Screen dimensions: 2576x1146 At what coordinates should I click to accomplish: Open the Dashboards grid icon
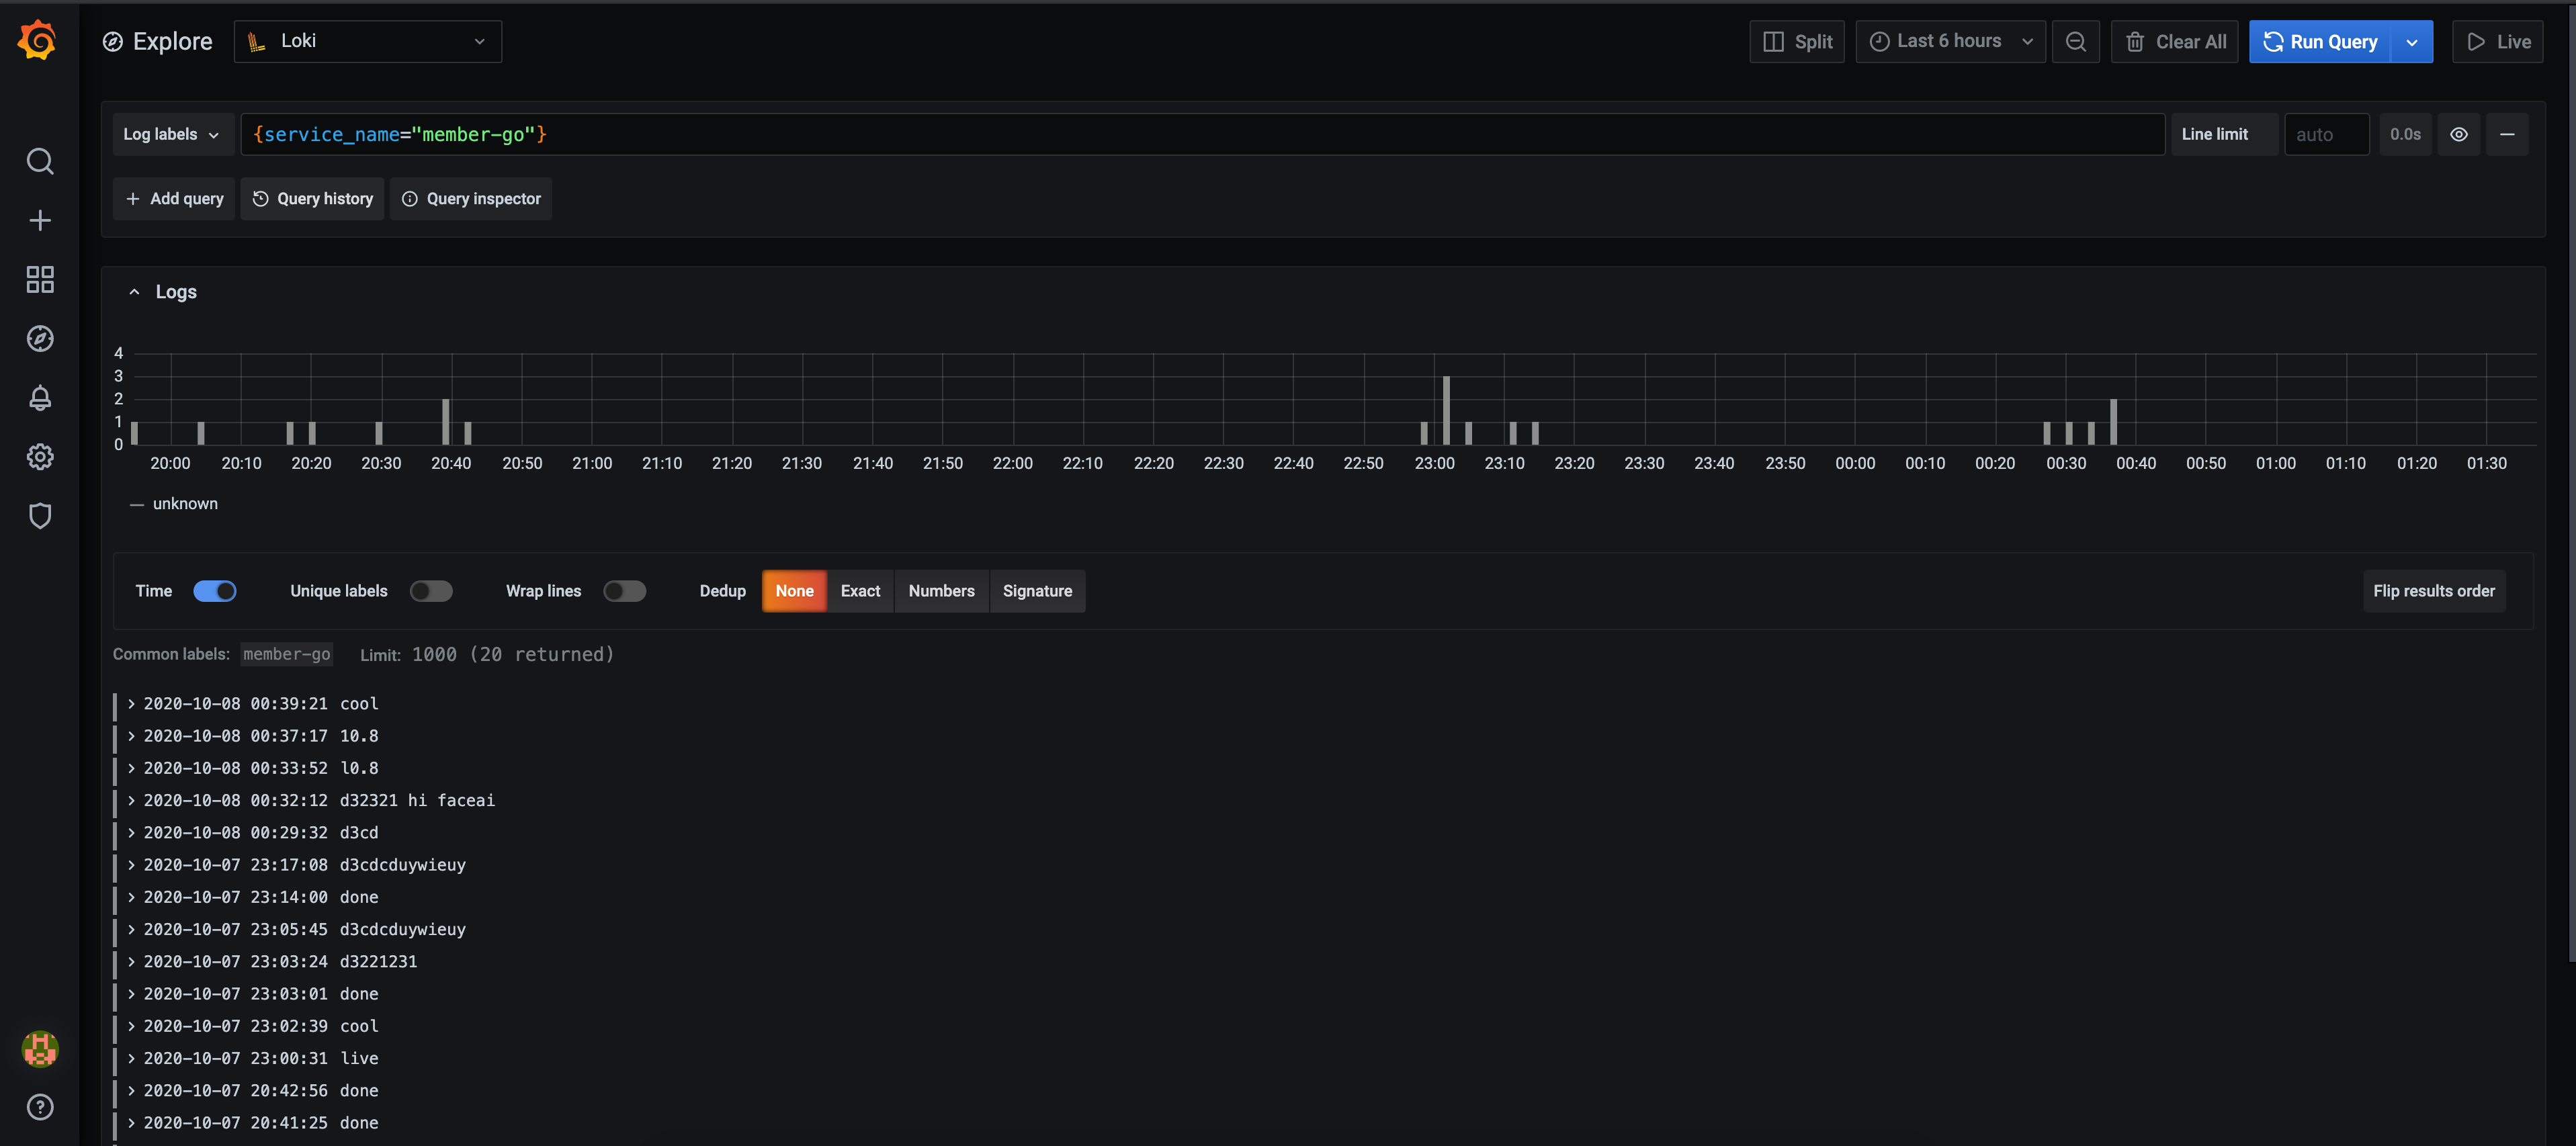coord(40,279)
